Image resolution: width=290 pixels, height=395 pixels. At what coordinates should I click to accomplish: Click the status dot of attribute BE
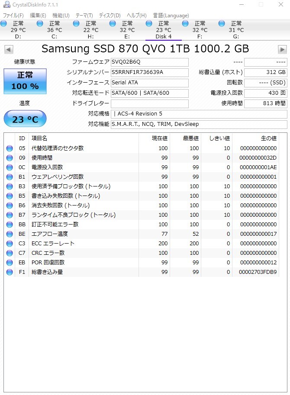[10, 234]
